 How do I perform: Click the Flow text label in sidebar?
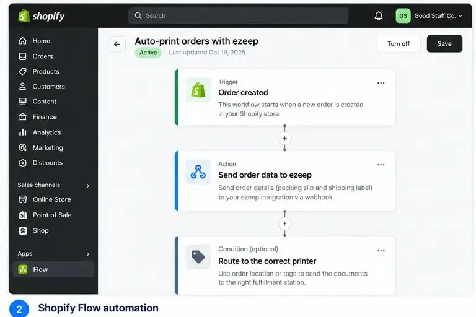pyautogui.click(x=40, y=269)
